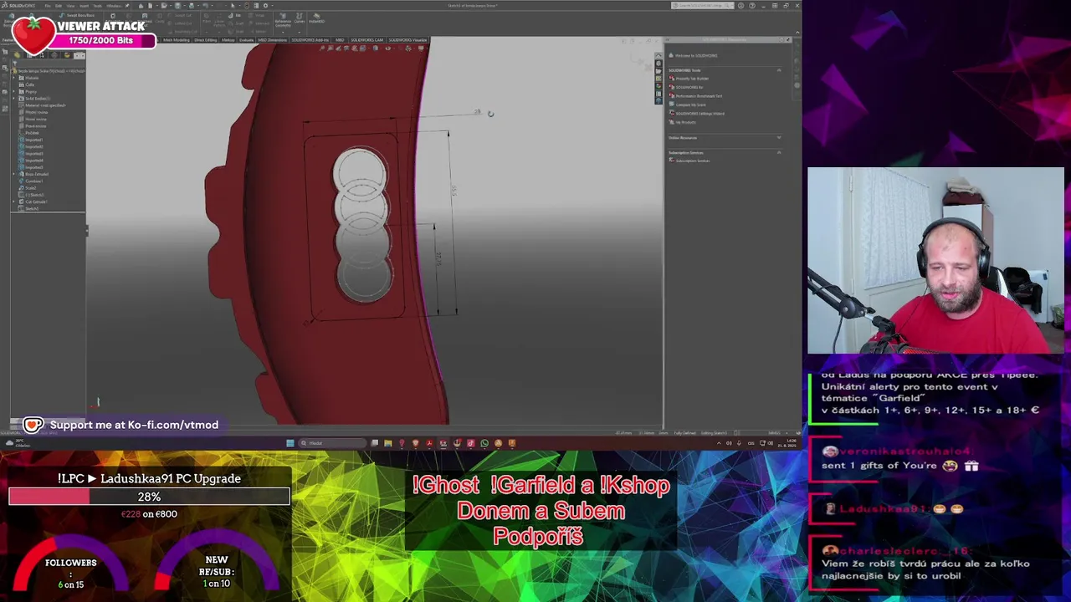This screenshot has height=602, width=1071.
Task: Switch to the SOLIDWORKS CAM tab
Action: tap(368, 40)
